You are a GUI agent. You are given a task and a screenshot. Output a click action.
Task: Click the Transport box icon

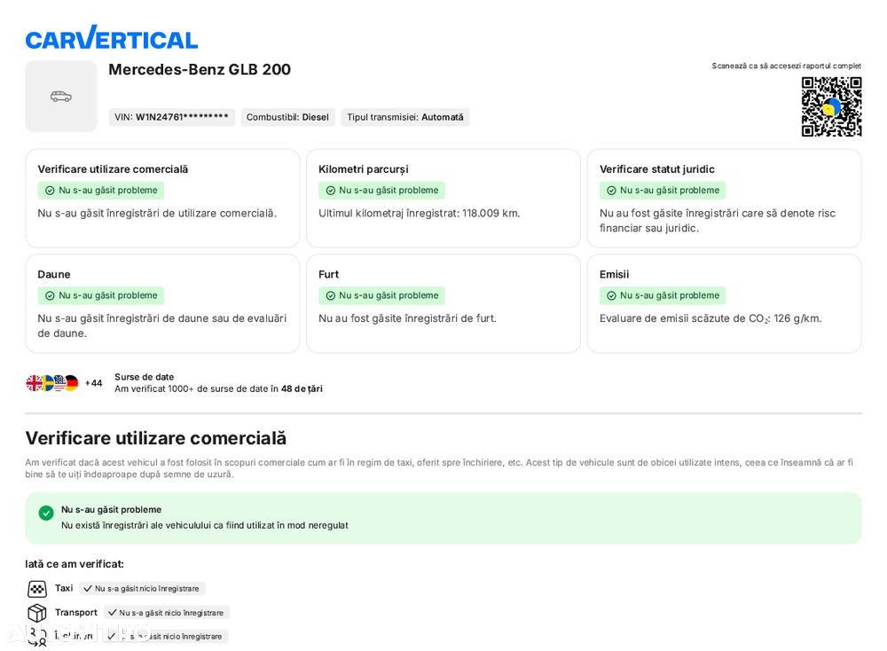click(x=37, y=613)
